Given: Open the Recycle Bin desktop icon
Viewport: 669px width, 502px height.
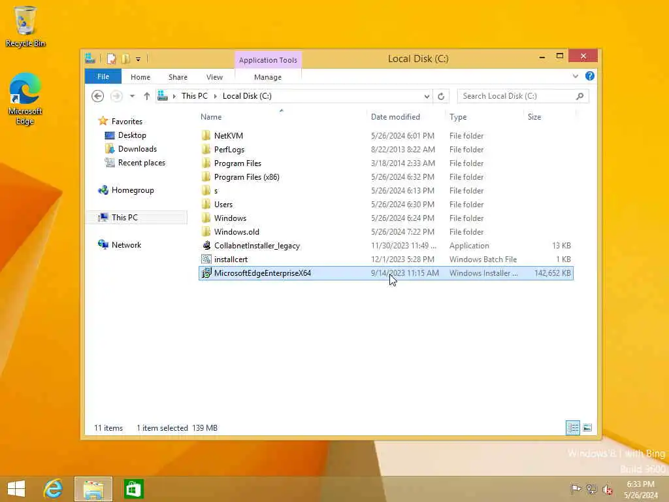Looking at the screenshot, I should (25, 26).
